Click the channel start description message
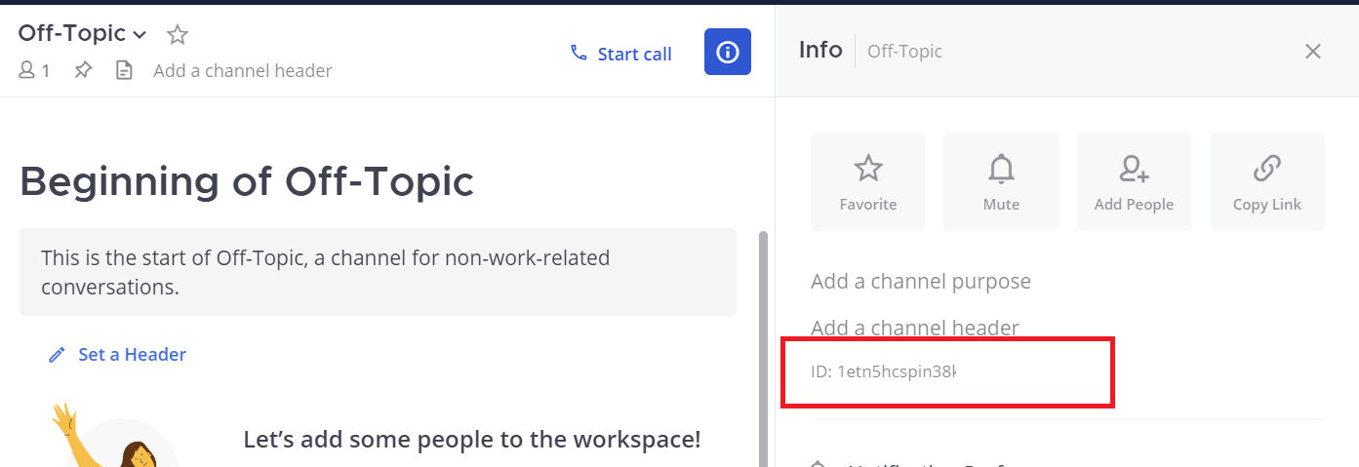This screenshot has width=1359, height=467. coord(378,272)
